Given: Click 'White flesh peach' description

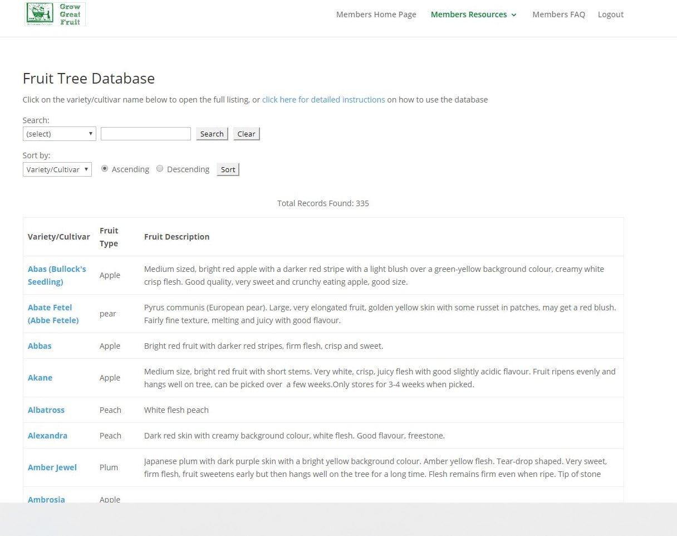Looking at the screenshot, I should 176,410.
